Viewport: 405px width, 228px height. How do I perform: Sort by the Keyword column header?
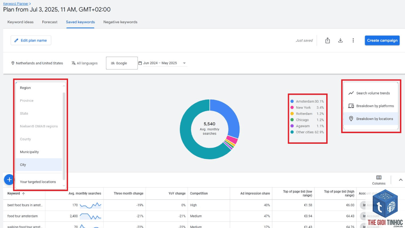point(16,193)
